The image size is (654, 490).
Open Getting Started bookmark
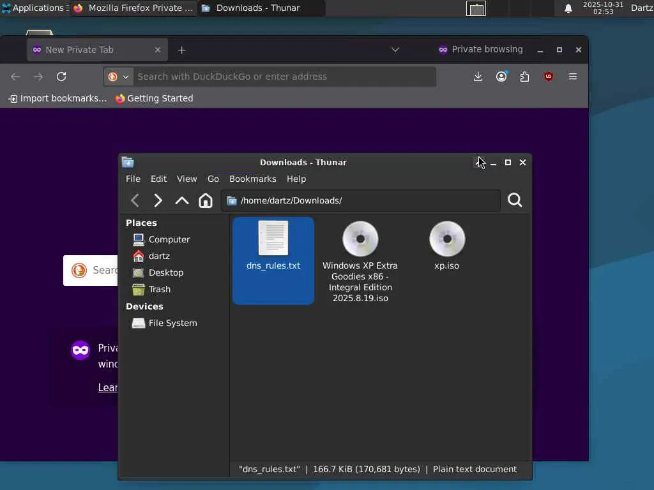coord(155,98)
